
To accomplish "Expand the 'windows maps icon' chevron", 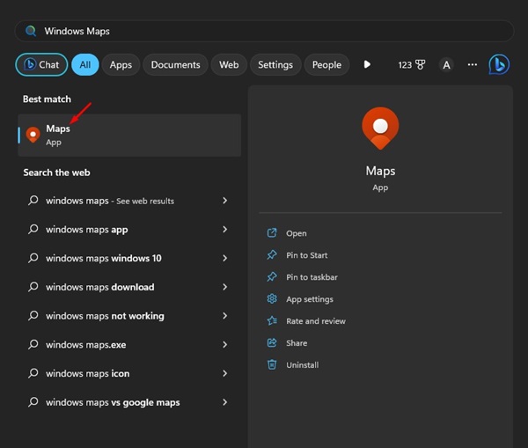I will tap(225, 373).
